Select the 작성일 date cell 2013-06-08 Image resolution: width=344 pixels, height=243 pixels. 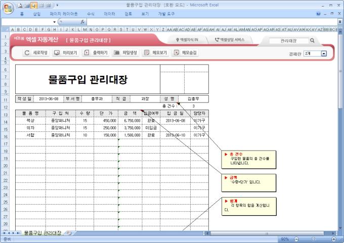tap(49, 99)
